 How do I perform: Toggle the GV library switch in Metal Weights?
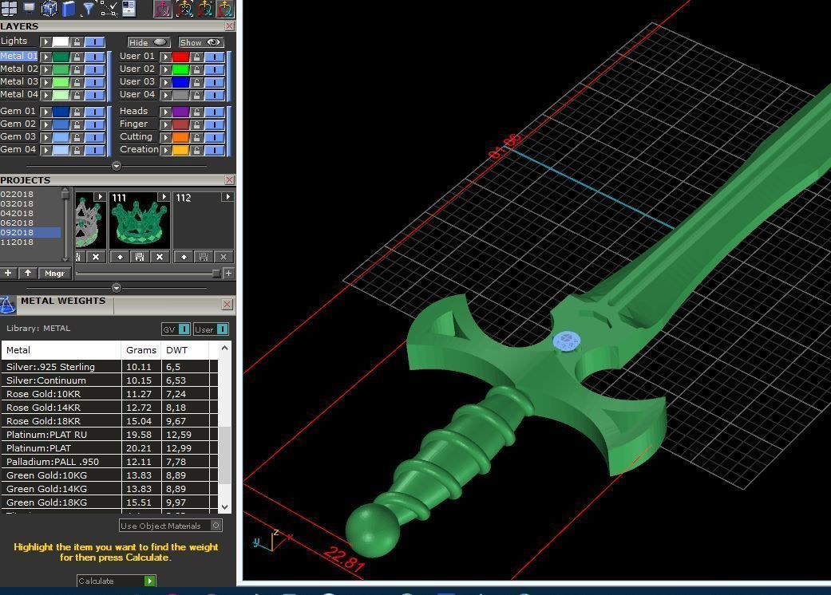[184, 329]
